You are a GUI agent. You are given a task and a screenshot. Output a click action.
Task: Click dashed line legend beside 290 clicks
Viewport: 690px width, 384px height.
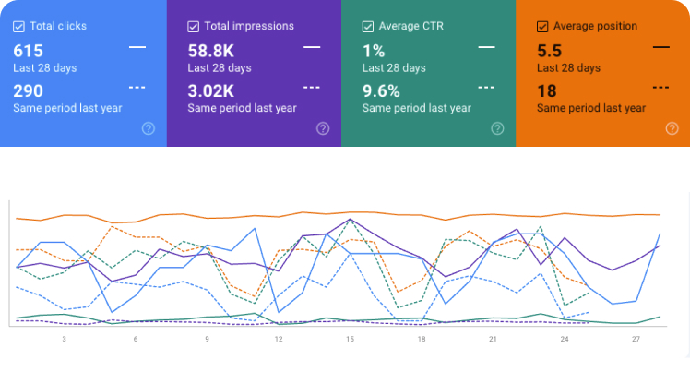tap(137, 88)
